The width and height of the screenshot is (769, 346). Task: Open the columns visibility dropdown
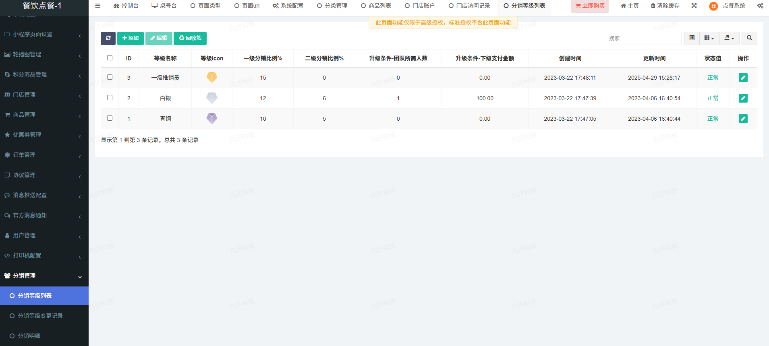click(709, 38)
